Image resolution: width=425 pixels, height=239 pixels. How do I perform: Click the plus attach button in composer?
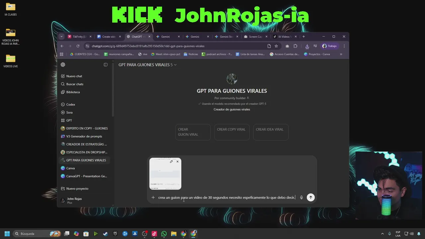click(x=153, y=198)
